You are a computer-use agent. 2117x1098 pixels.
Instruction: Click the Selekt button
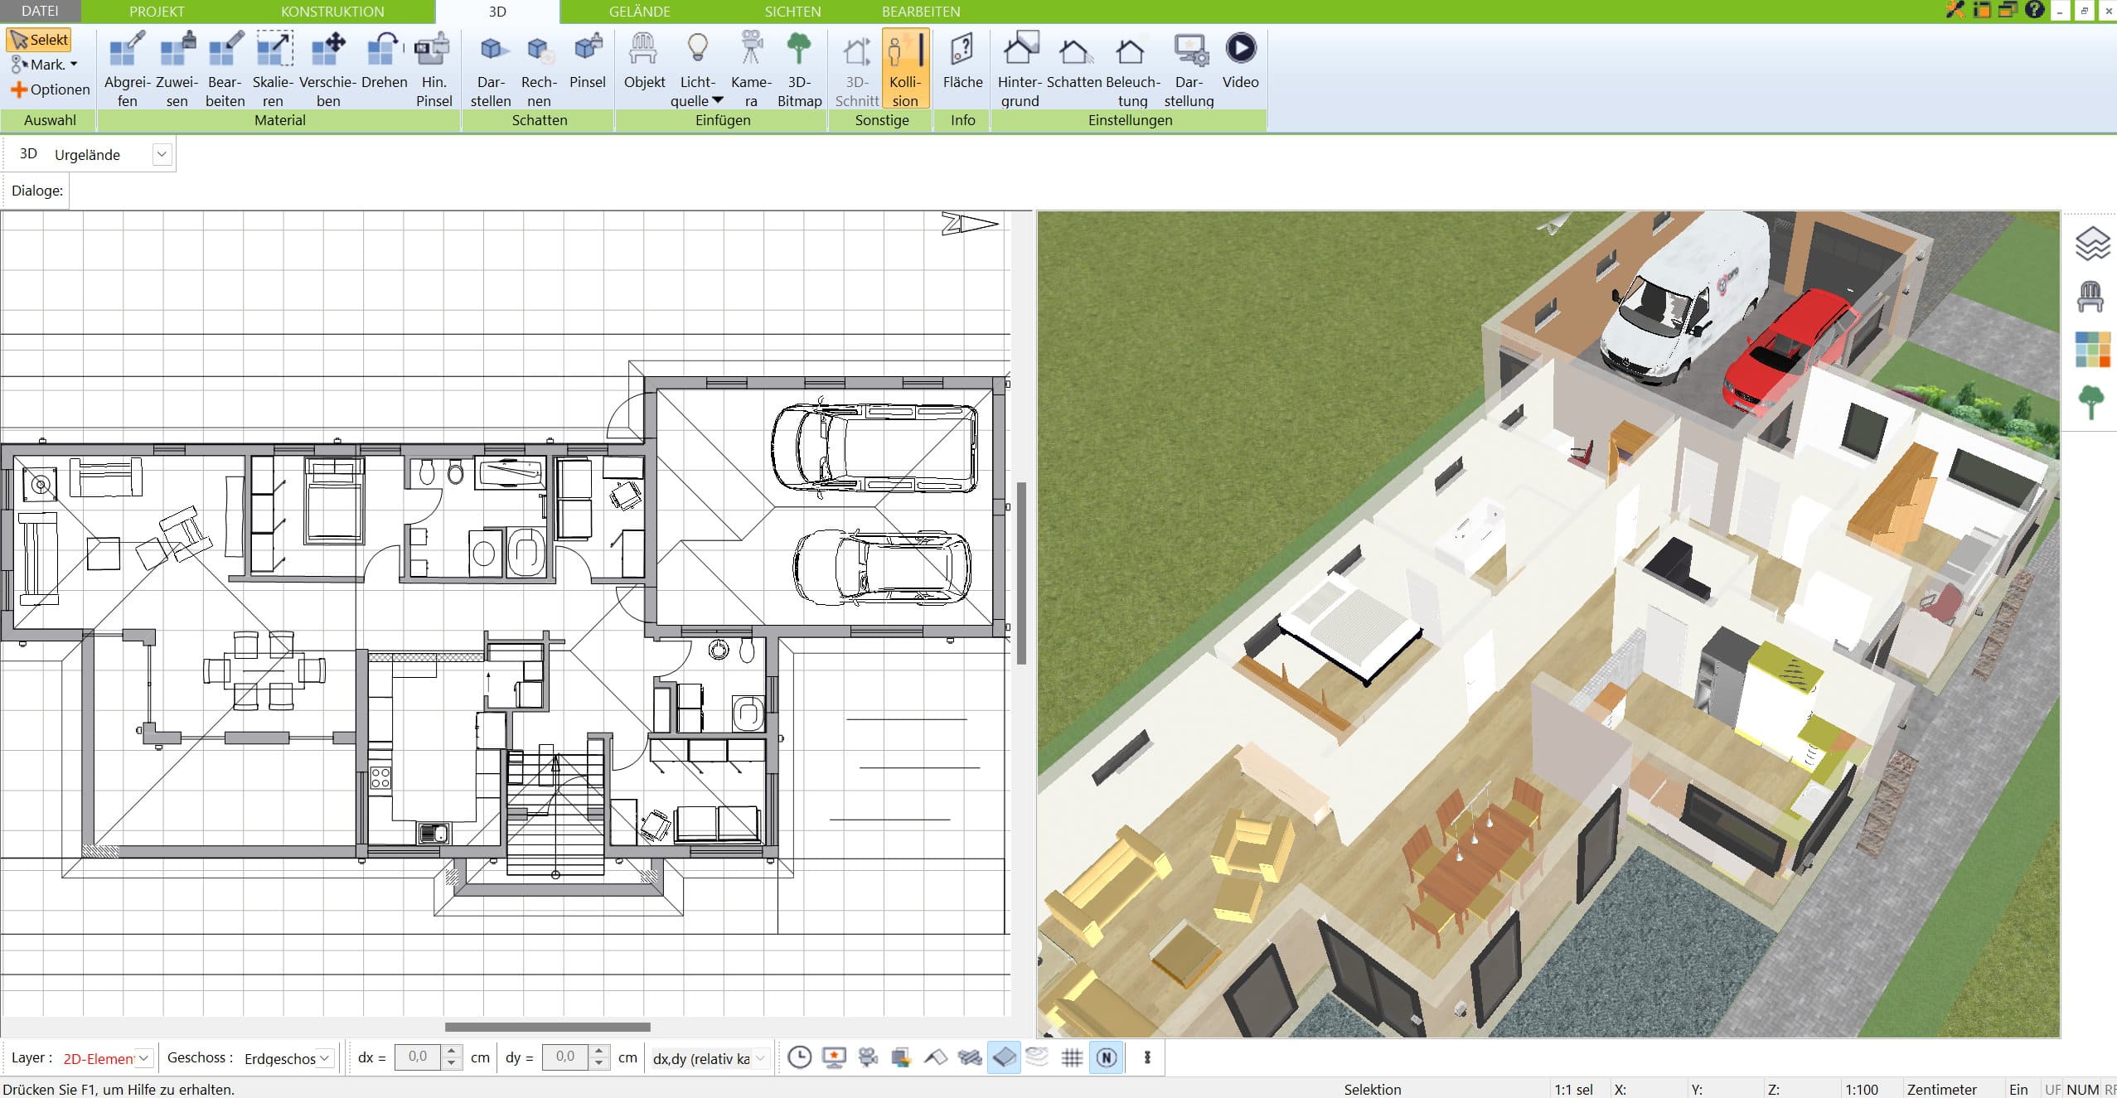point(39,40)
